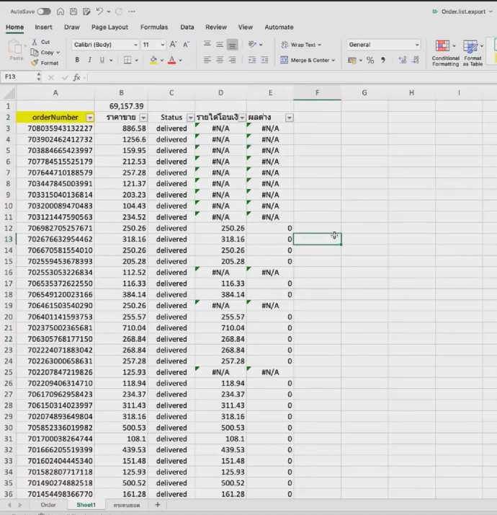Viewport: 497px width, 515px height.
Task: Switch to the Order sheet tab
Action: [x=48, y=505]
